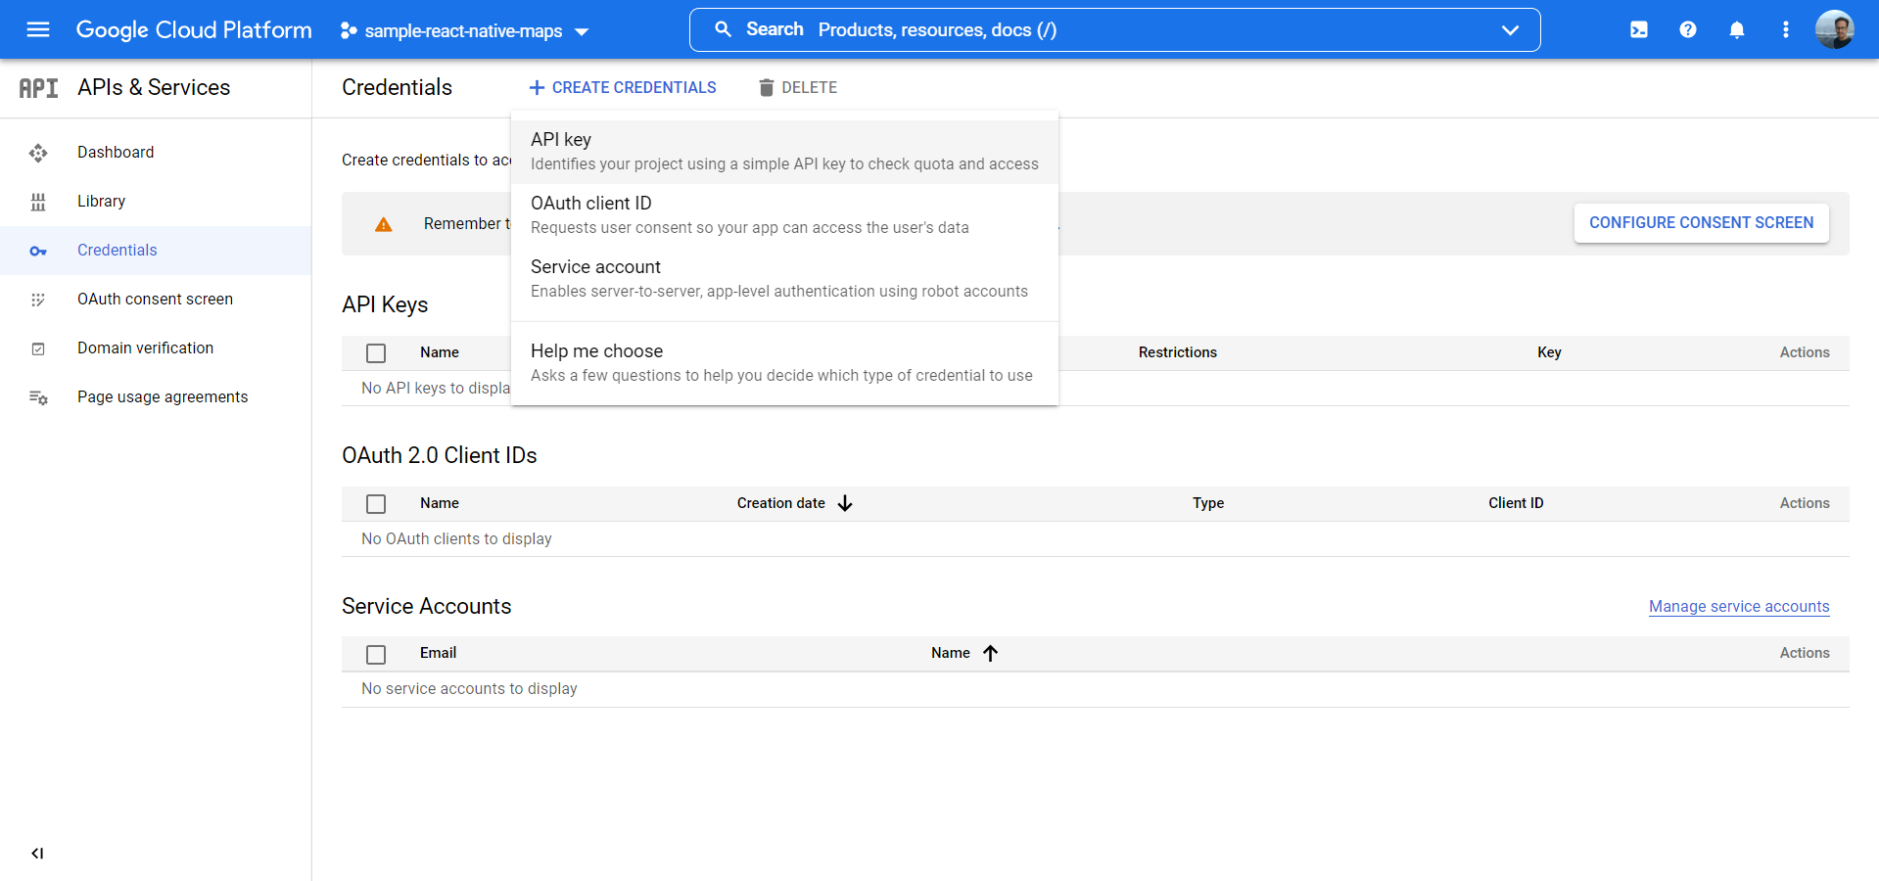Click the Email column header
1879x881 pixels.
click(x=438, y=653)
